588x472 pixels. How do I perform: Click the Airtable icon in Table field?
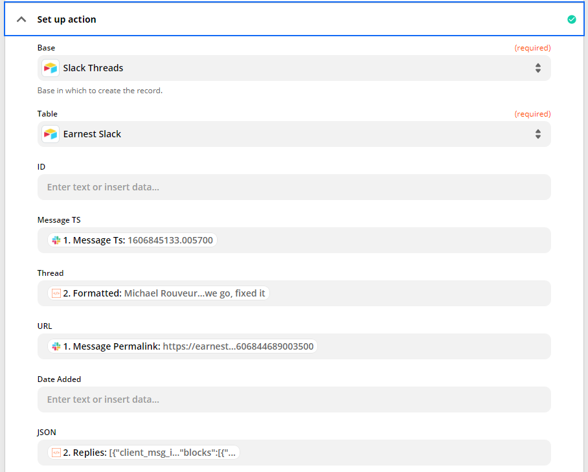coord(51,134)
